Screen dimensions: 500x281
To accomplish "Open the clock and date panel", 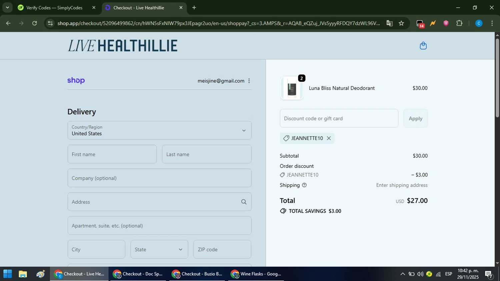I will click(x=468, y=274).
